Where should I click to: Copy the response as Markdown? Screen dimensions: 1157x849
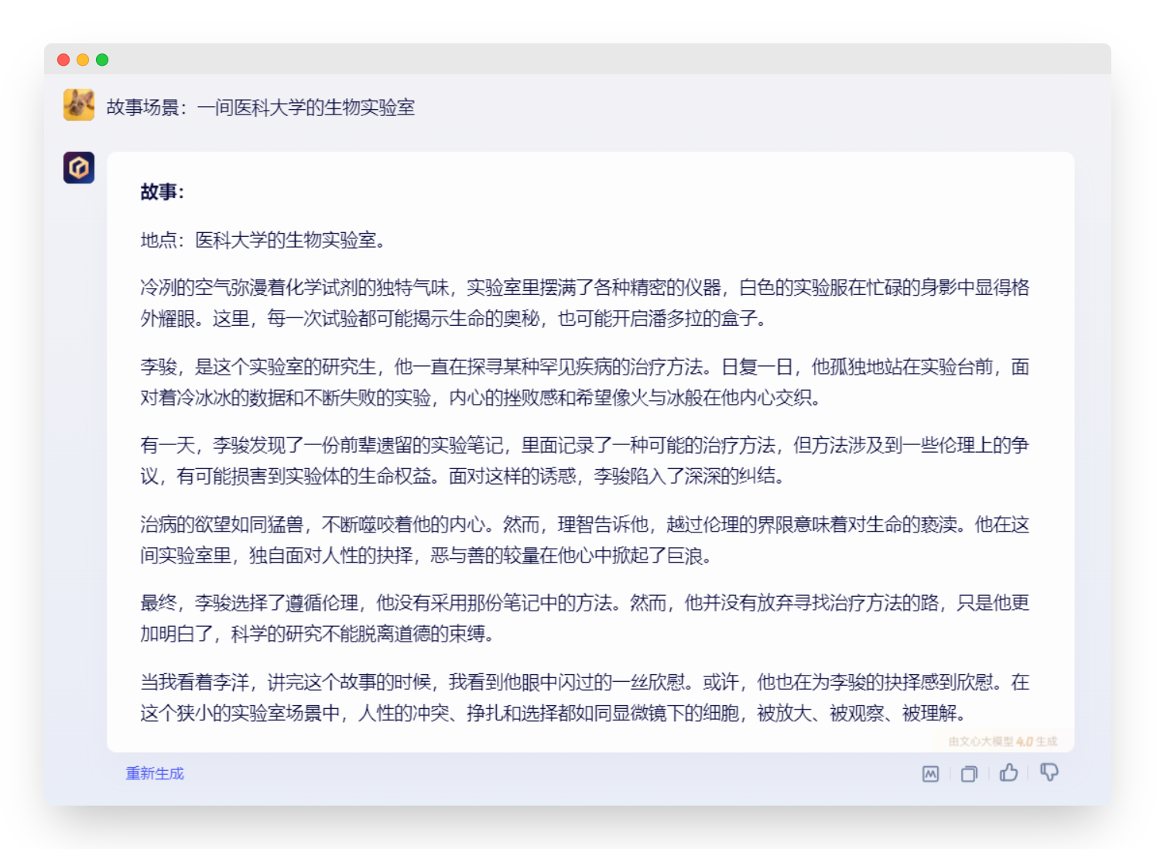[x=930, y=773]
